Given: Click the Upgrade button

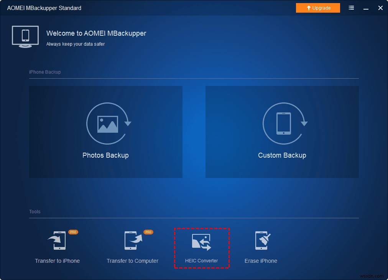Looking at the screenshot, I should pyautogui.click(x=318, y=8).
